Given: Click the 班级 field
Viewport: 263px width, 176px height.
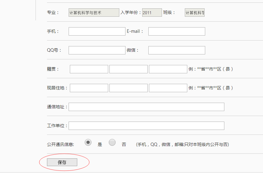Looking at the screenshot, I should click(x=195, y=13).
